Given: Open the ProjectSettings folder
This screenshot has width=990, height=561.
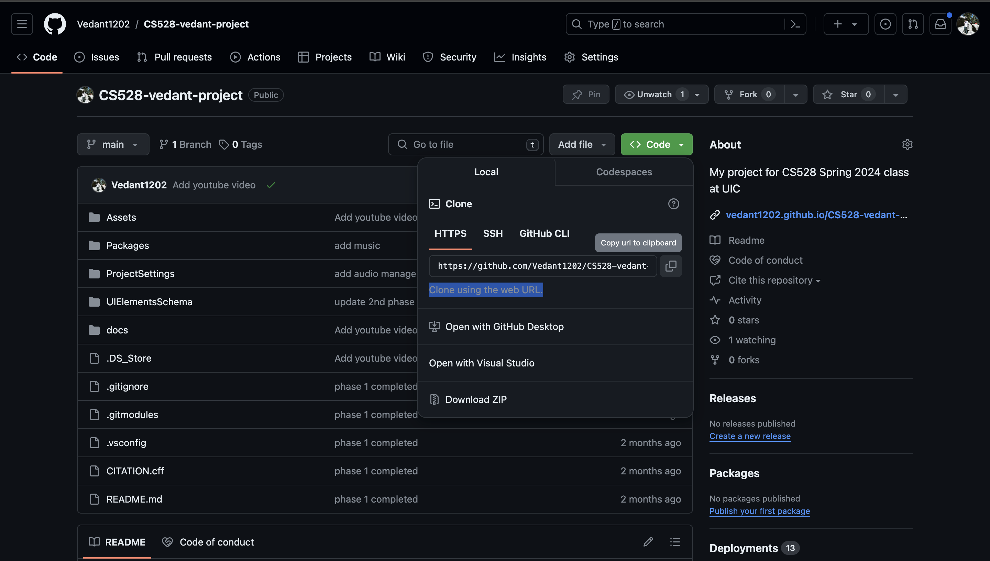Looking at the screenshot, I should tap(140, 274).
